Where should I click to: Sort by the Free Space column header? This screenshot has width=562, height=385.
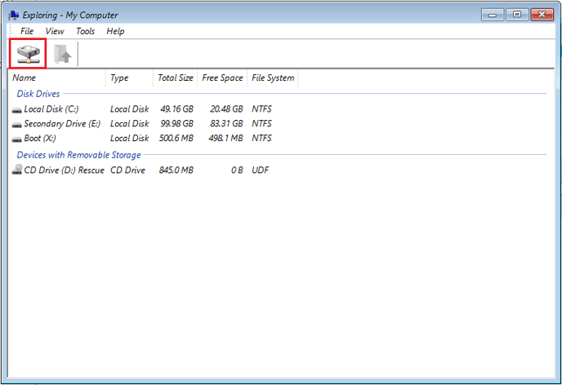click(222, 78)
